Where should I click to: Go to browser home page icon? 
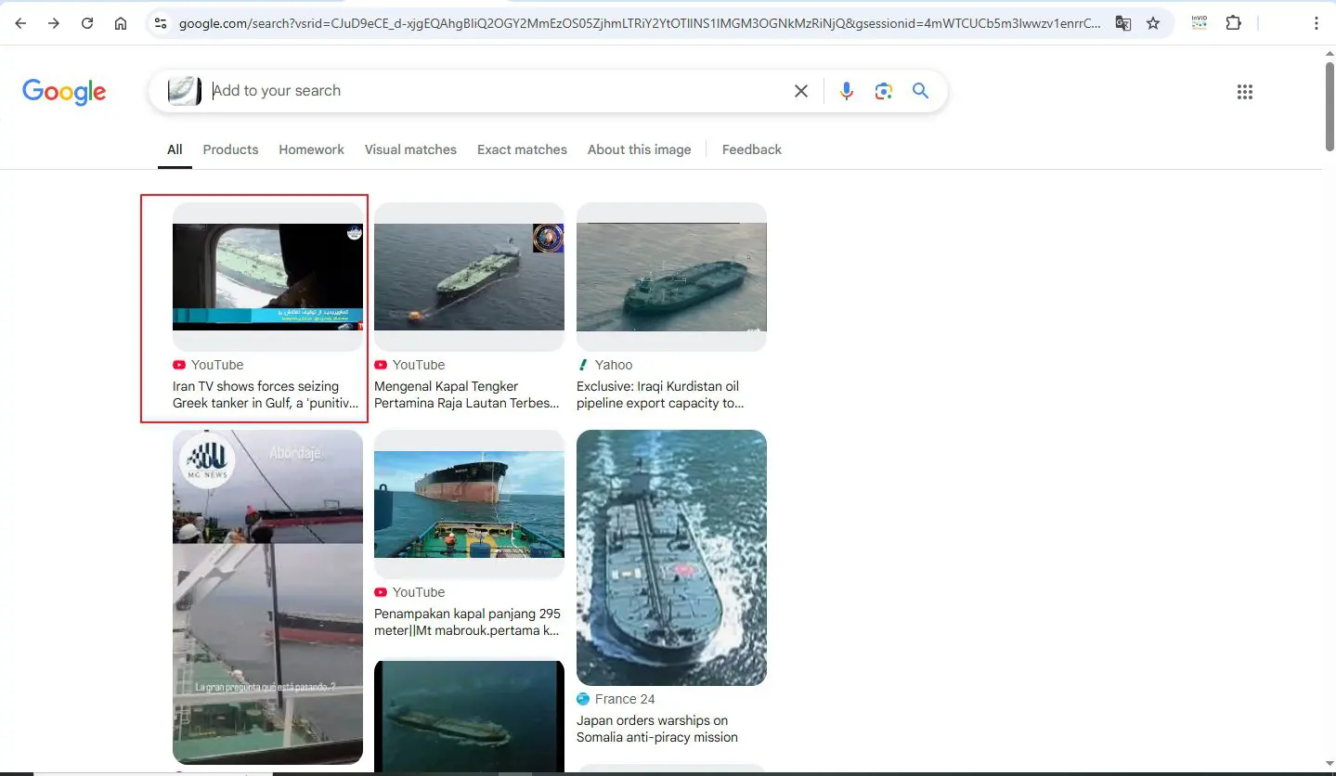tap(121, 23)
